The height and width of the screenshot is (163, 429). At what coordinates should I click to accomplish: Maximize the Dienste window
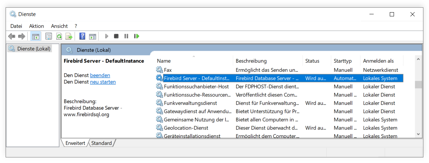pos(392,14)
